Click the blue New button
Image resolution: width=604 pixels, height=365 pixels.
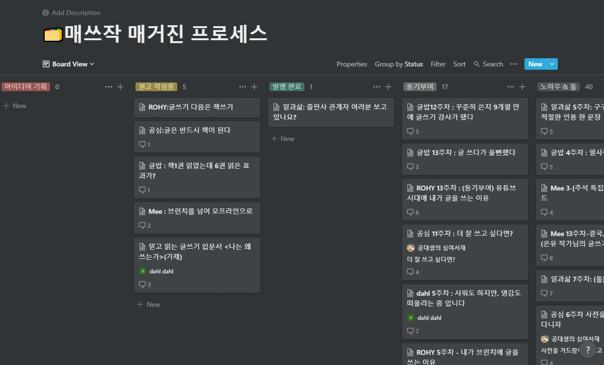[x=535, y=64]
